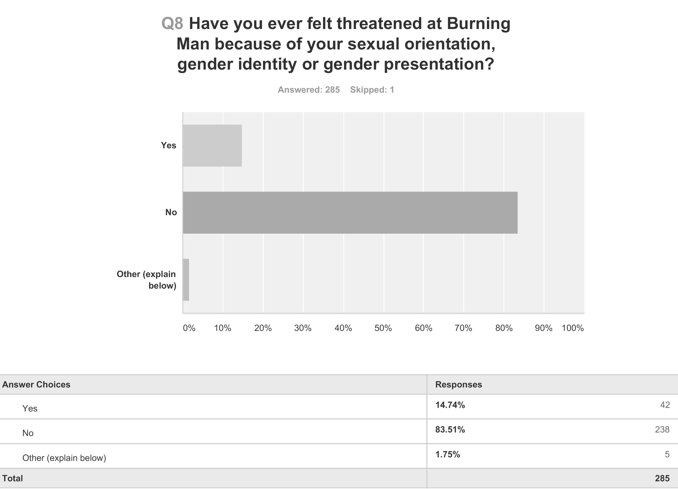This screenshot has width=678, height=489.
Task: Click the 285 total count
Action: pos(662,478)
